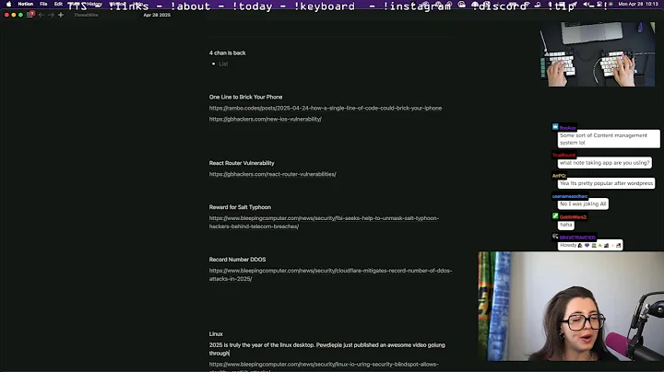Click the '!discord' overlay command text
This screenshot has height=372, width=664.
(499, 6)
